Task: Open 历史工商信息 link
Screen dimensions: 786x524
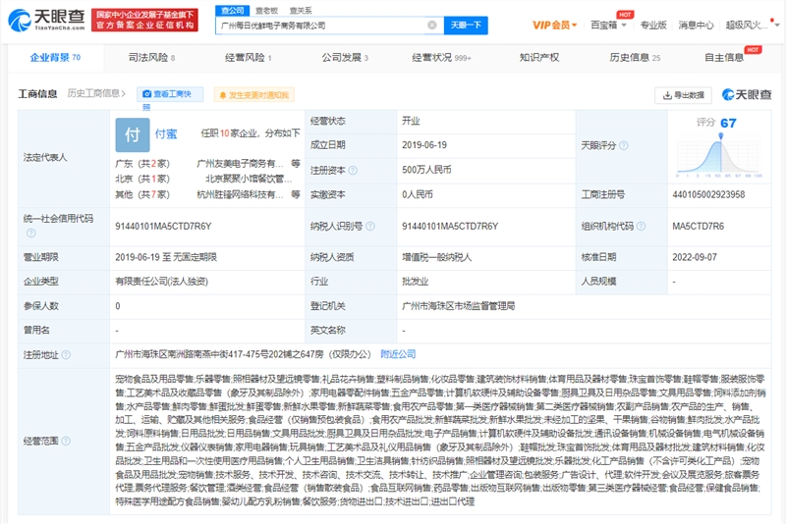Action: coord(96,93)
